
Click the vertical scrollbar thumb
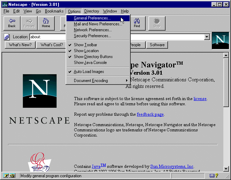226,83
